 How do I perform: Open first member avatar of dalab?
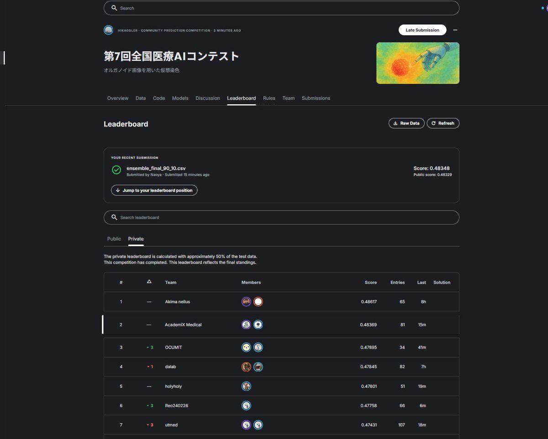(x=246, y=367)
